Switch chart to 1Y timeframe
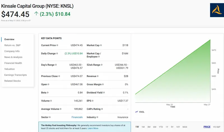The width and height of the screenshot is (224, 132). pos(167,127)
